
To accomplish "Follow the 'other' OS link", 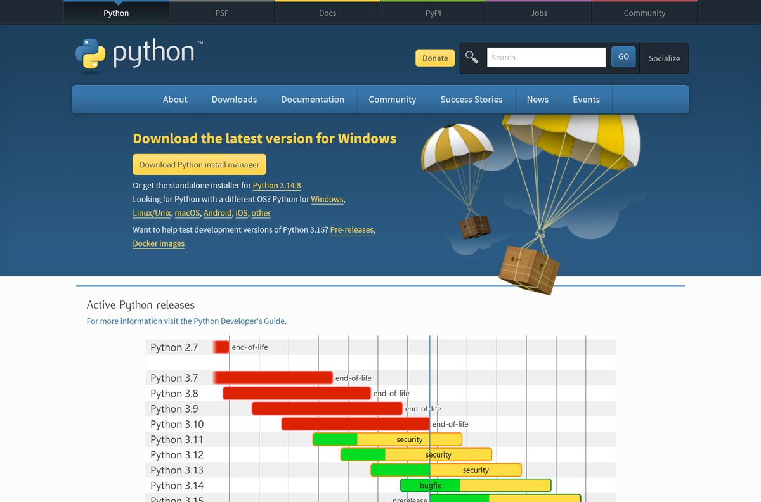I will pos(261,213).
